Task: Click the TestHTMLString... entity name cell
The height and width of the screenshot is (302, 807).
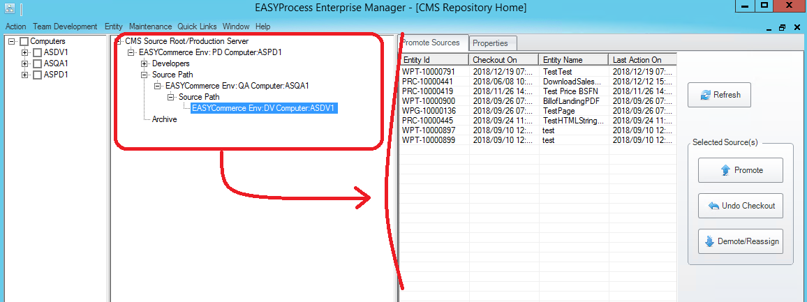Action: pos(573,121)
